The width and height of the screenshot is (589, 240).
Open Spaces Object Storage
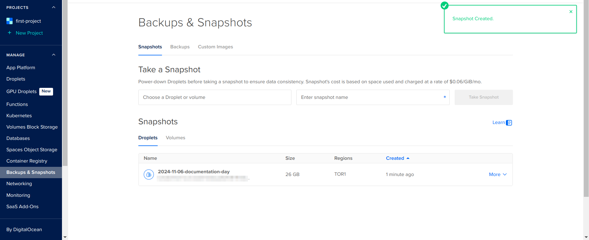pyautogui.click(x=32, y=150)
